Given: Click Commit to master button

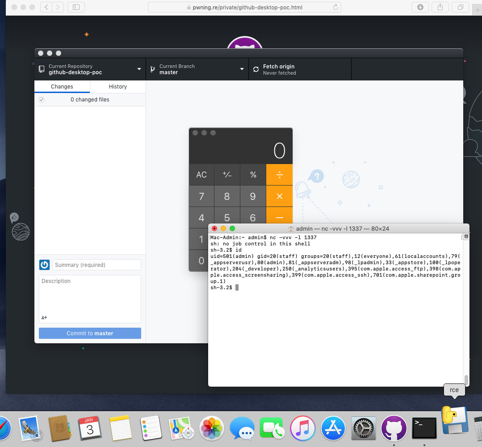Looking at the screenshot, I should point(90,333).
